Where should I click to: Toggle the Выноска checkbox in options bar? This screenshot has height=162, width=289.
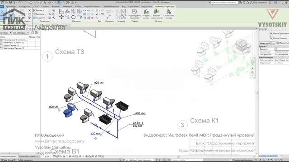[41, 25]
